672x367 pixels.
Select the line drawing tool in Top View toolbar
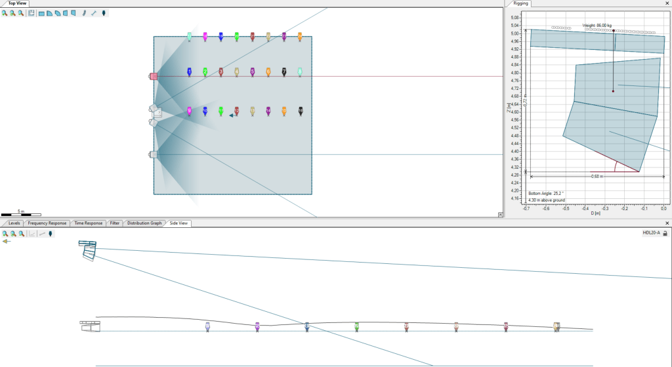93,13
